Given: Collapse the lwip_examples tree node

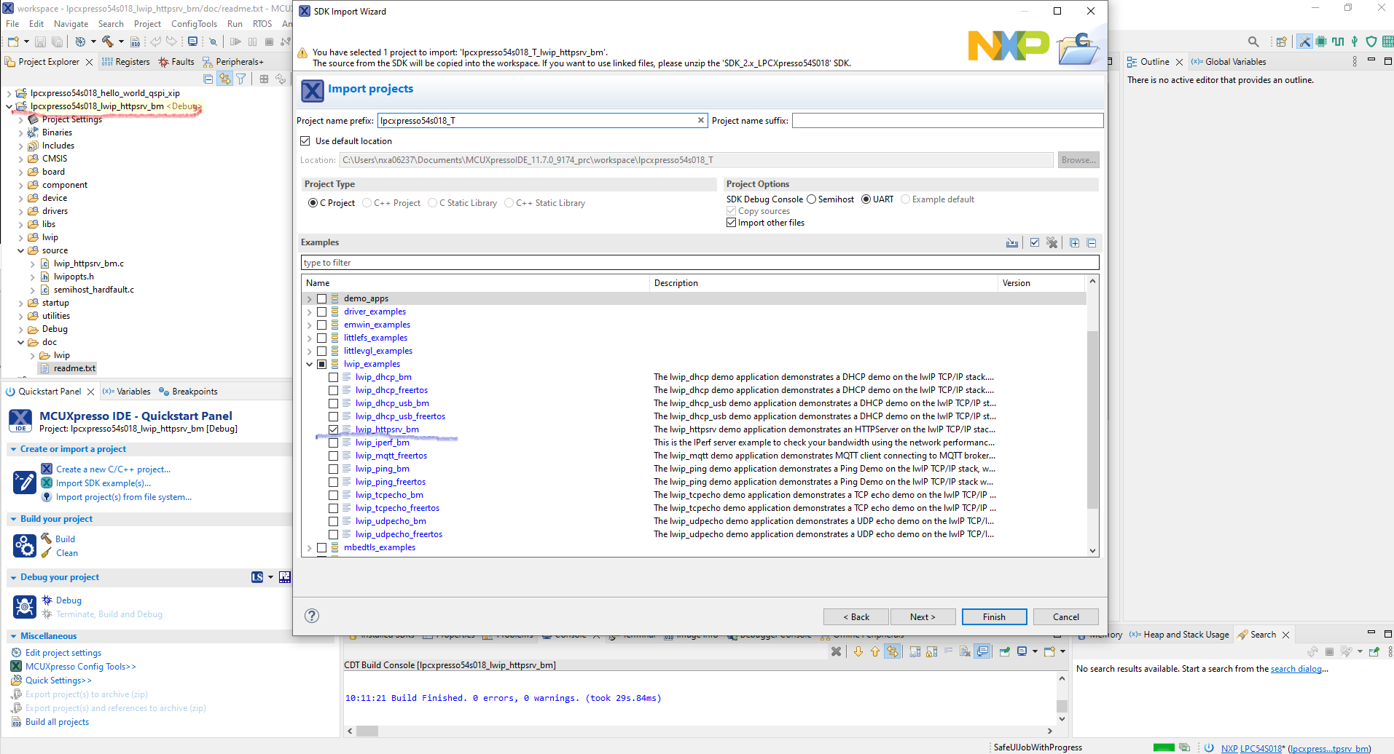Looking at the screenshot, I should [x=310, y=364].
